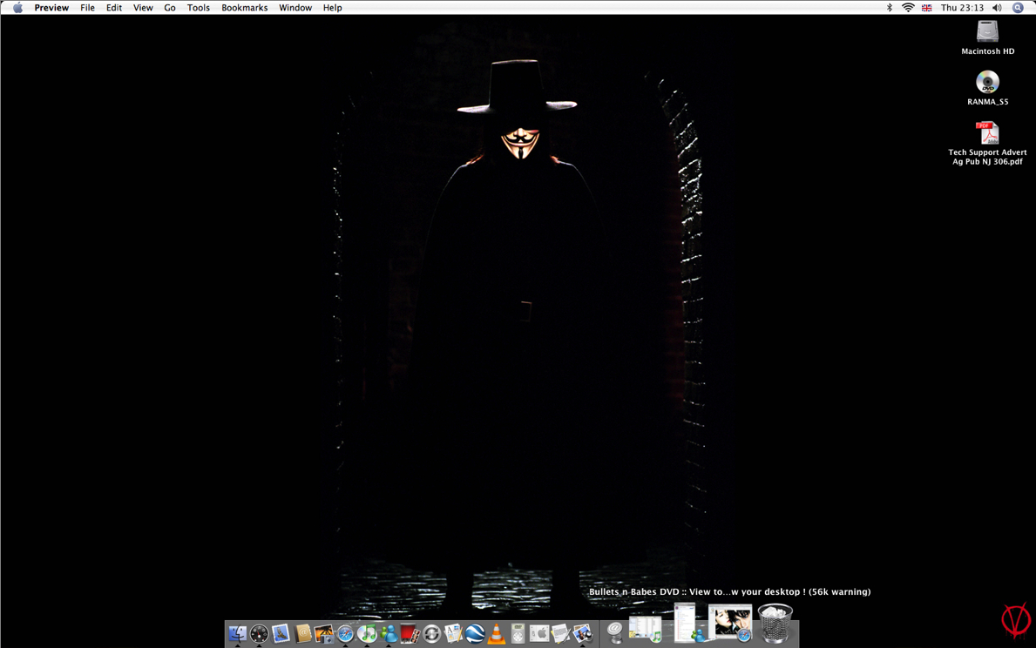The height and width of the screenshot is (648, 1036).
Task: Open the Safari compass icon left of iTunes
Action: coord(346,633)
